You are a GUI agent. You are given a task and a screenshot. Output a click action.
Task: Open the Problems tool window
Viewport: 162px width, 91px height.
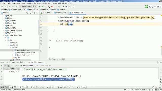pyautogui.click(x=50, y=87)
